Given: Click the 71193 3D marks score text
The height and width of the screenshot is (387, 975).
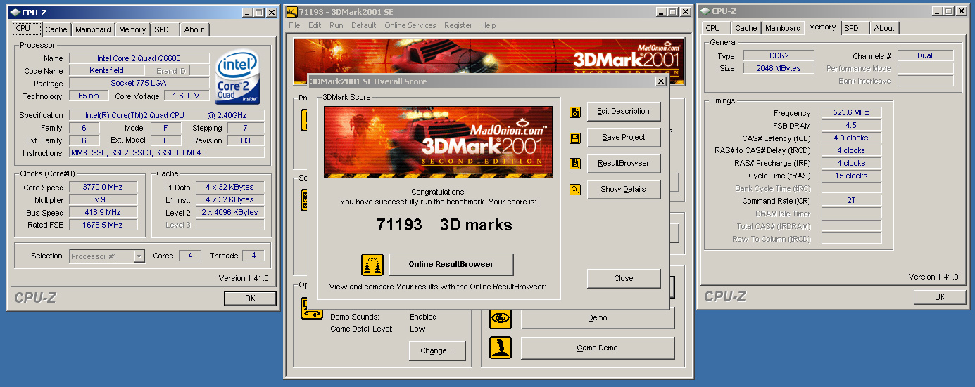Looking at the screenshot, I should 444,225.
